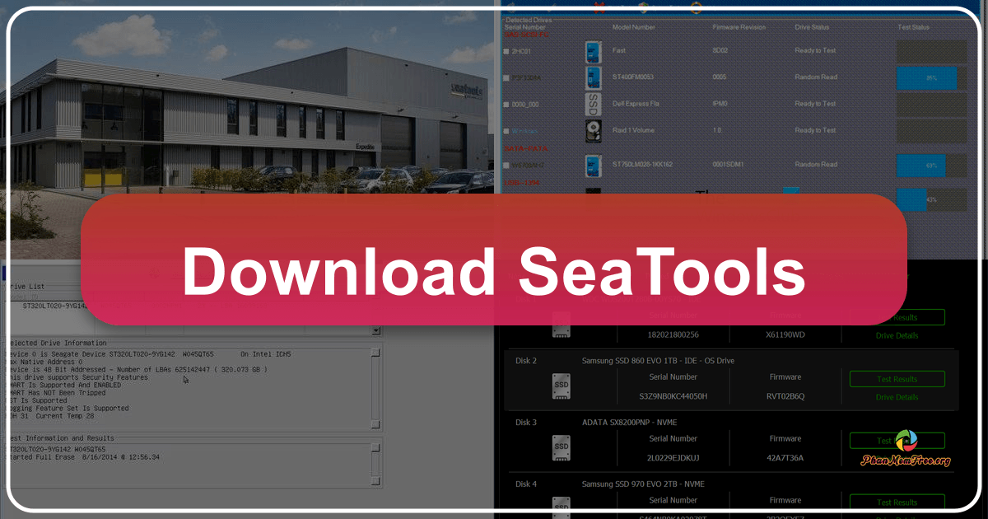
Task: Select the drive icon next to ST400FM0053
Action: 593,78
